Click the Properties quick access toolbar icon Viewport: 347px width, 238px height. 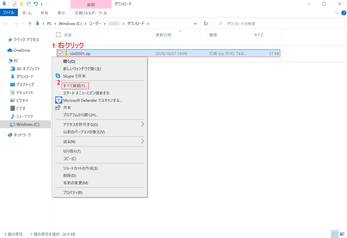14,4
